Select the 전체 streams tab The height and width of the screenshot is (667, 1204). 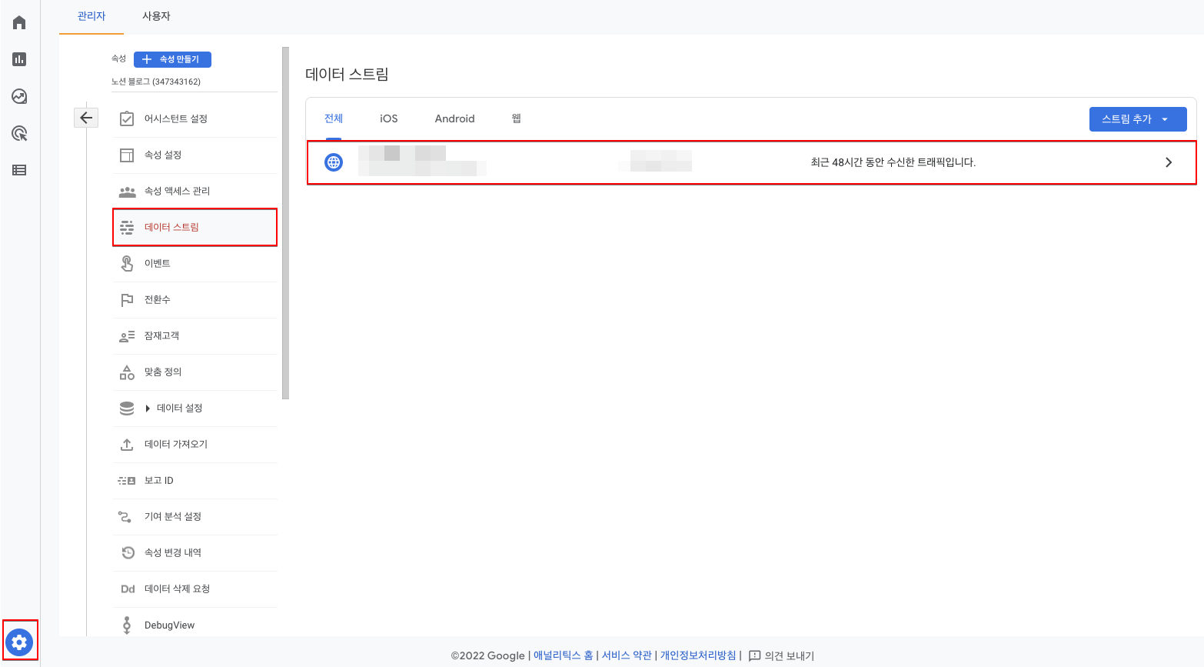pos(334,118)
